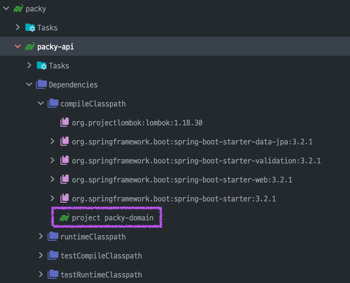This screenshot has width=350, height=283.
Task: Click library icon for spring-boot-starter-validation
Action: 65,160
